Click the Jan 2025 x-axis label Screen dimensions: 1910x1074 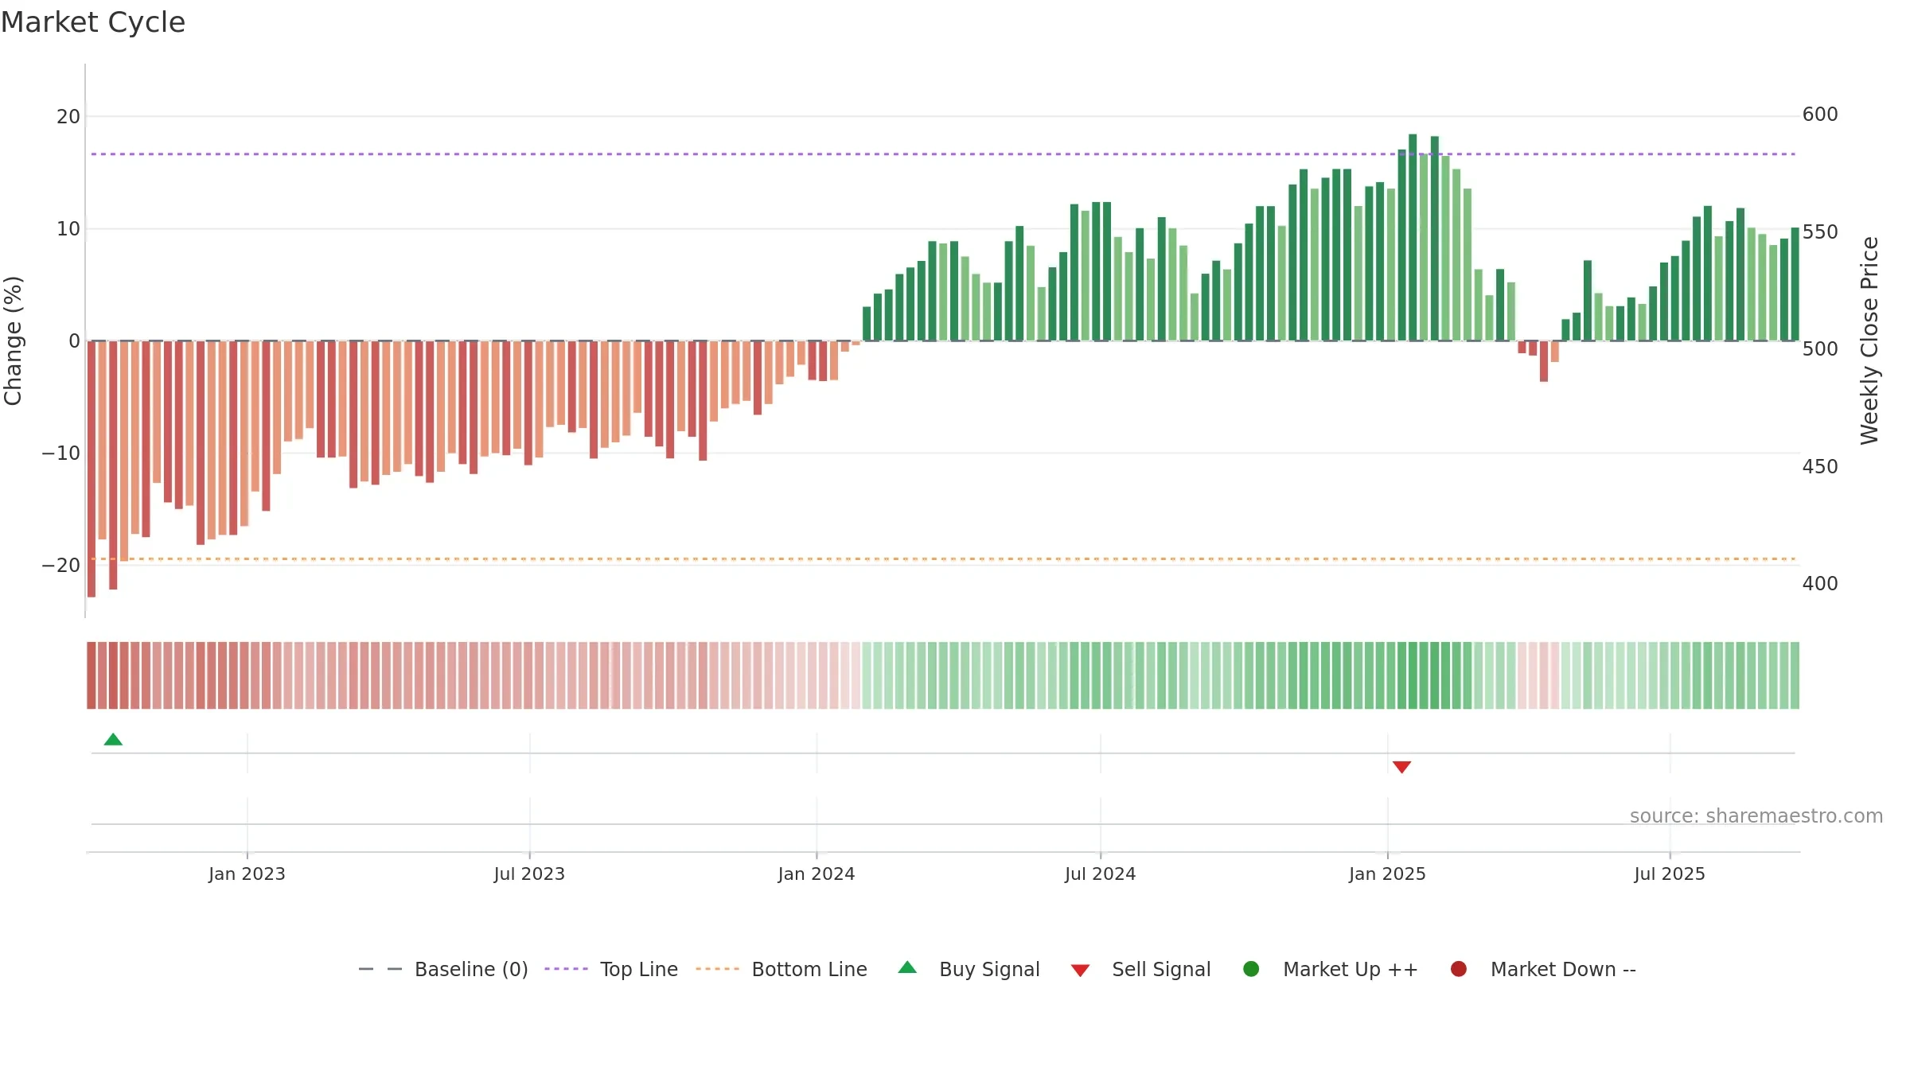tap(1387, 874)
